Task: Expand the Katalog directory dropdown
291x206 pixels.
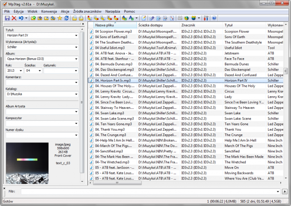Action: (76, 94)
